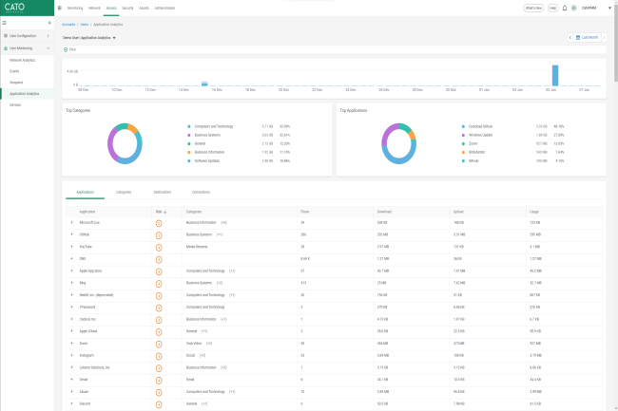Open the Security menu in top navigation

tap(127, 8)
